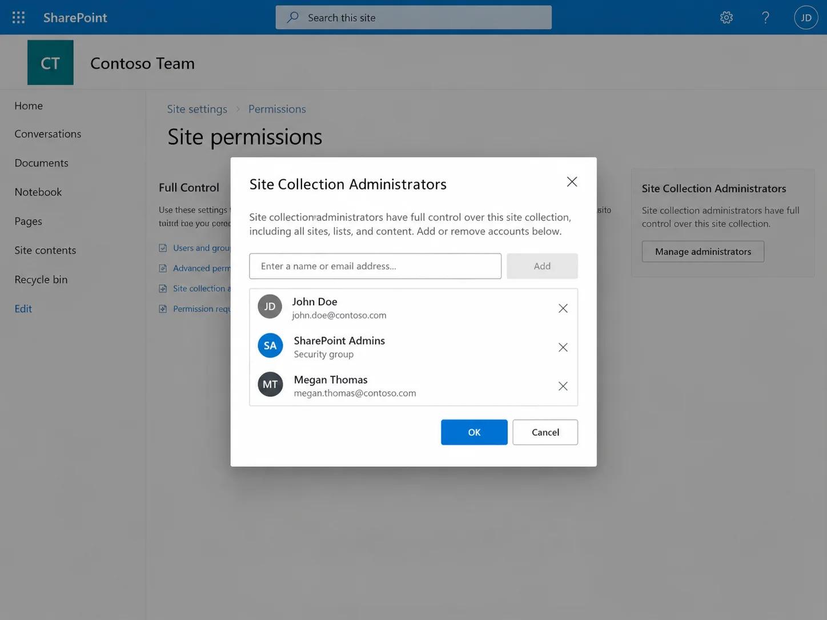Open the app launcher waffle icon
Screen dimensions: 827x620
tap(18, 17)
